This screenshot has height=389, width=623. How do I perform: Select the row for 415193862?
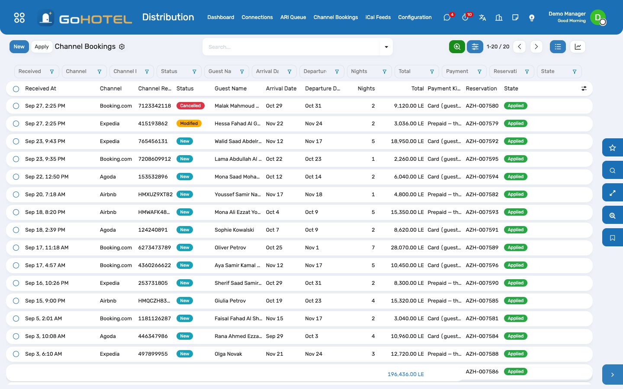[x=16, y=124]
